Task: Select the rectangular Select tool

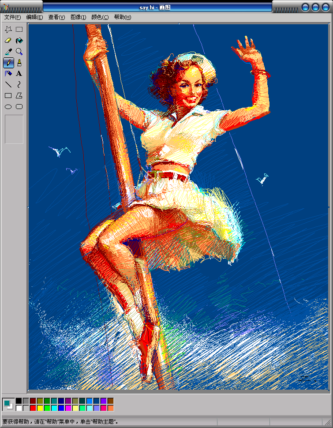Action: pos(19,30)
